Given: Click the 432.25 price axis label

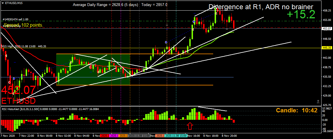Looking at the screenshot, I should pyautogui.click(x=327, y=86).
